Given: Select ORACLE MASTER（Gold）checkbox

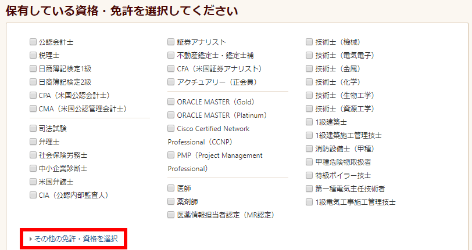Looking at the screenshot, I should coord(171,102).
